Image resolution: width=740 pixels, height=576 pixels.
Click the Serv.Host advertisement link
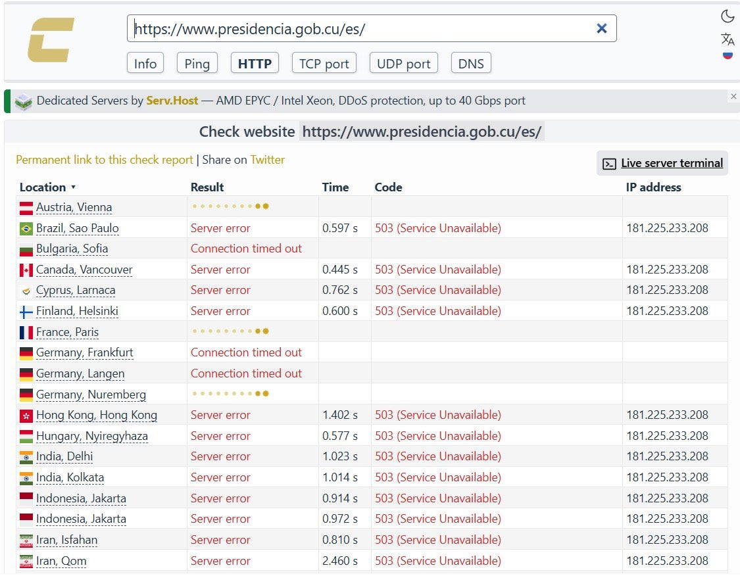[172, 101]
